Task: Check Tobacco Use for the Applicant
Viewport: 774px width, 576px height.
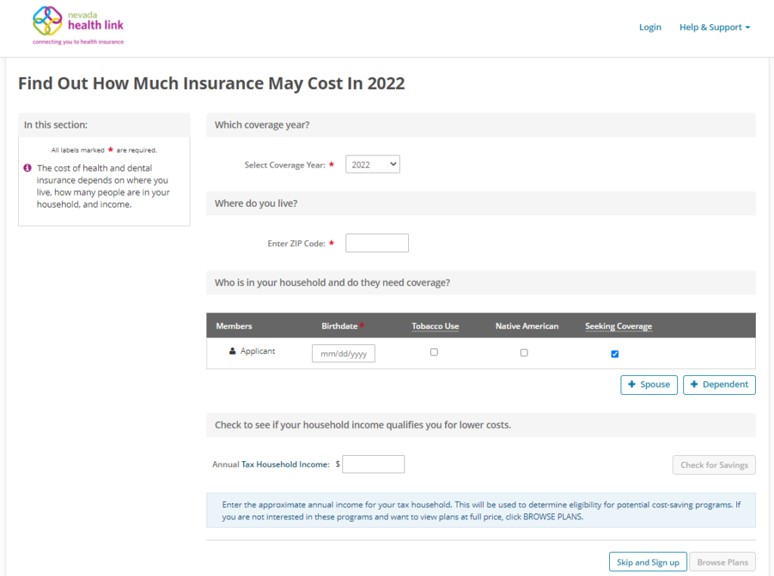Action: pyautogui.click(x=434, y=352)
